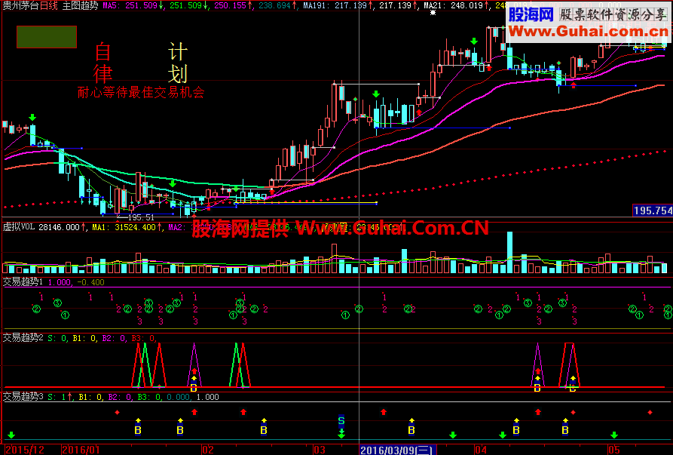Click the S sell marker in 交易趋势3
Image resolution: width=673 pixels, height=455 pixels.
pyautogui.click(x=341, y=420)
